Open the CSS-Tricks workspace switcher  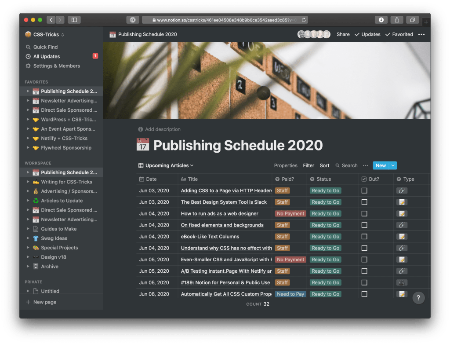(x=44, y=34)
